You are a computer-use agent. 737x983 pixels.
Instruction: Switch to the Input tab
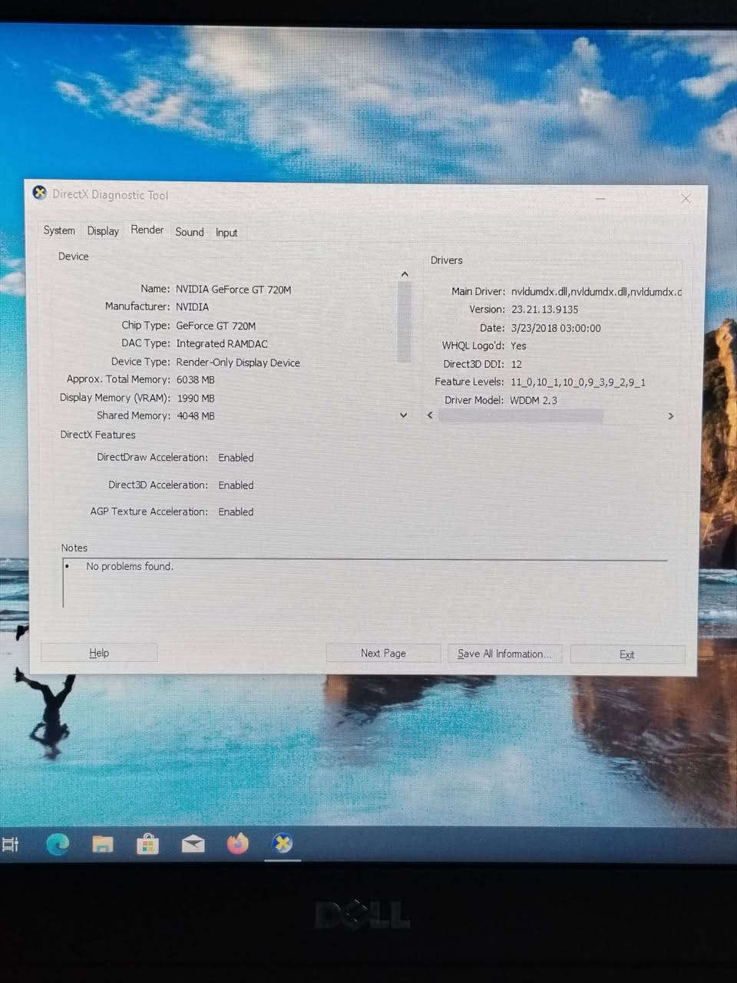(226, 232)
